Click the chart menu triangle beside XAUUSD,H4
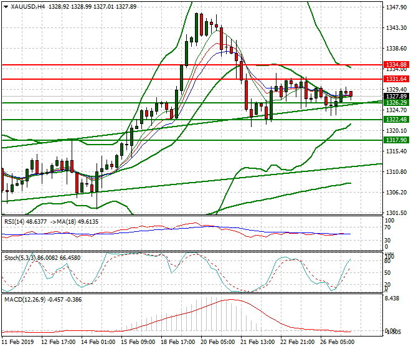Screen dimensions: 411x349 point(6,7)
